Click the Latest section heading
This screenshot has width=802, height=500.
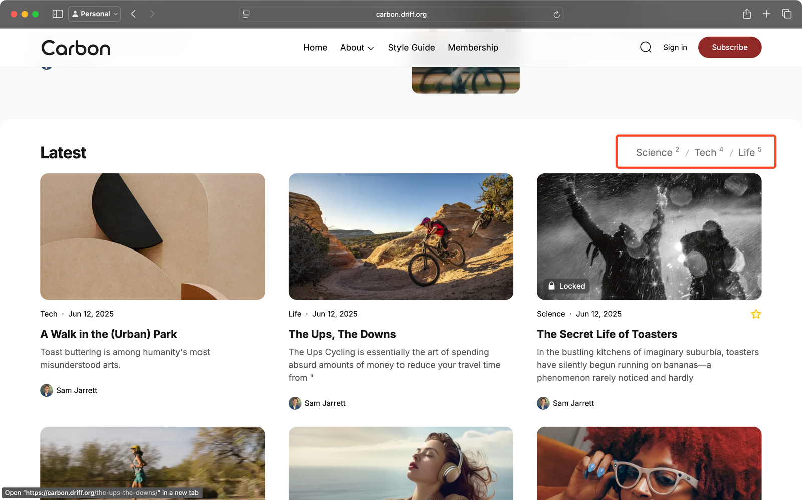63,152
